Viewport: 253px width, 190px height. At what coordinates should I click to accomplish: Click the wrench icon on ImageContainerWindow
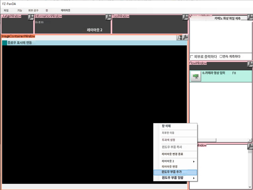(185, 37)
